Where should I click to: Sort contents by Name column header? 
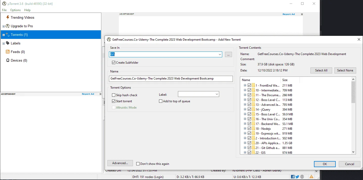[260, 80]
